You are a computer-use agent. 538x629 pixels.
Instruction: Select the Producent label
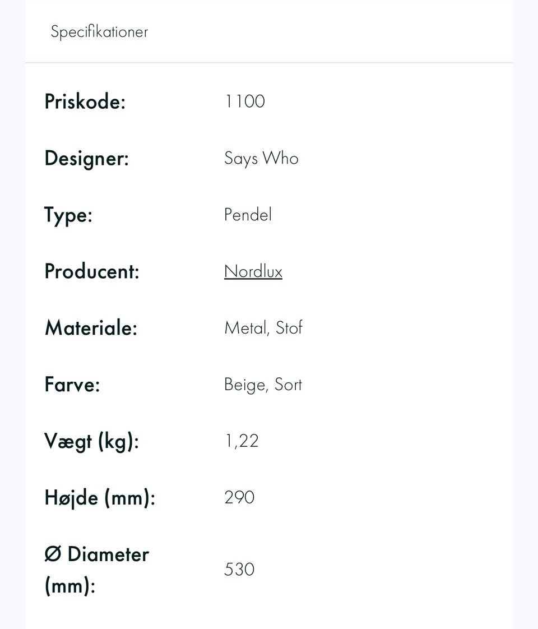pyautogui.click(x=91, y=271)
